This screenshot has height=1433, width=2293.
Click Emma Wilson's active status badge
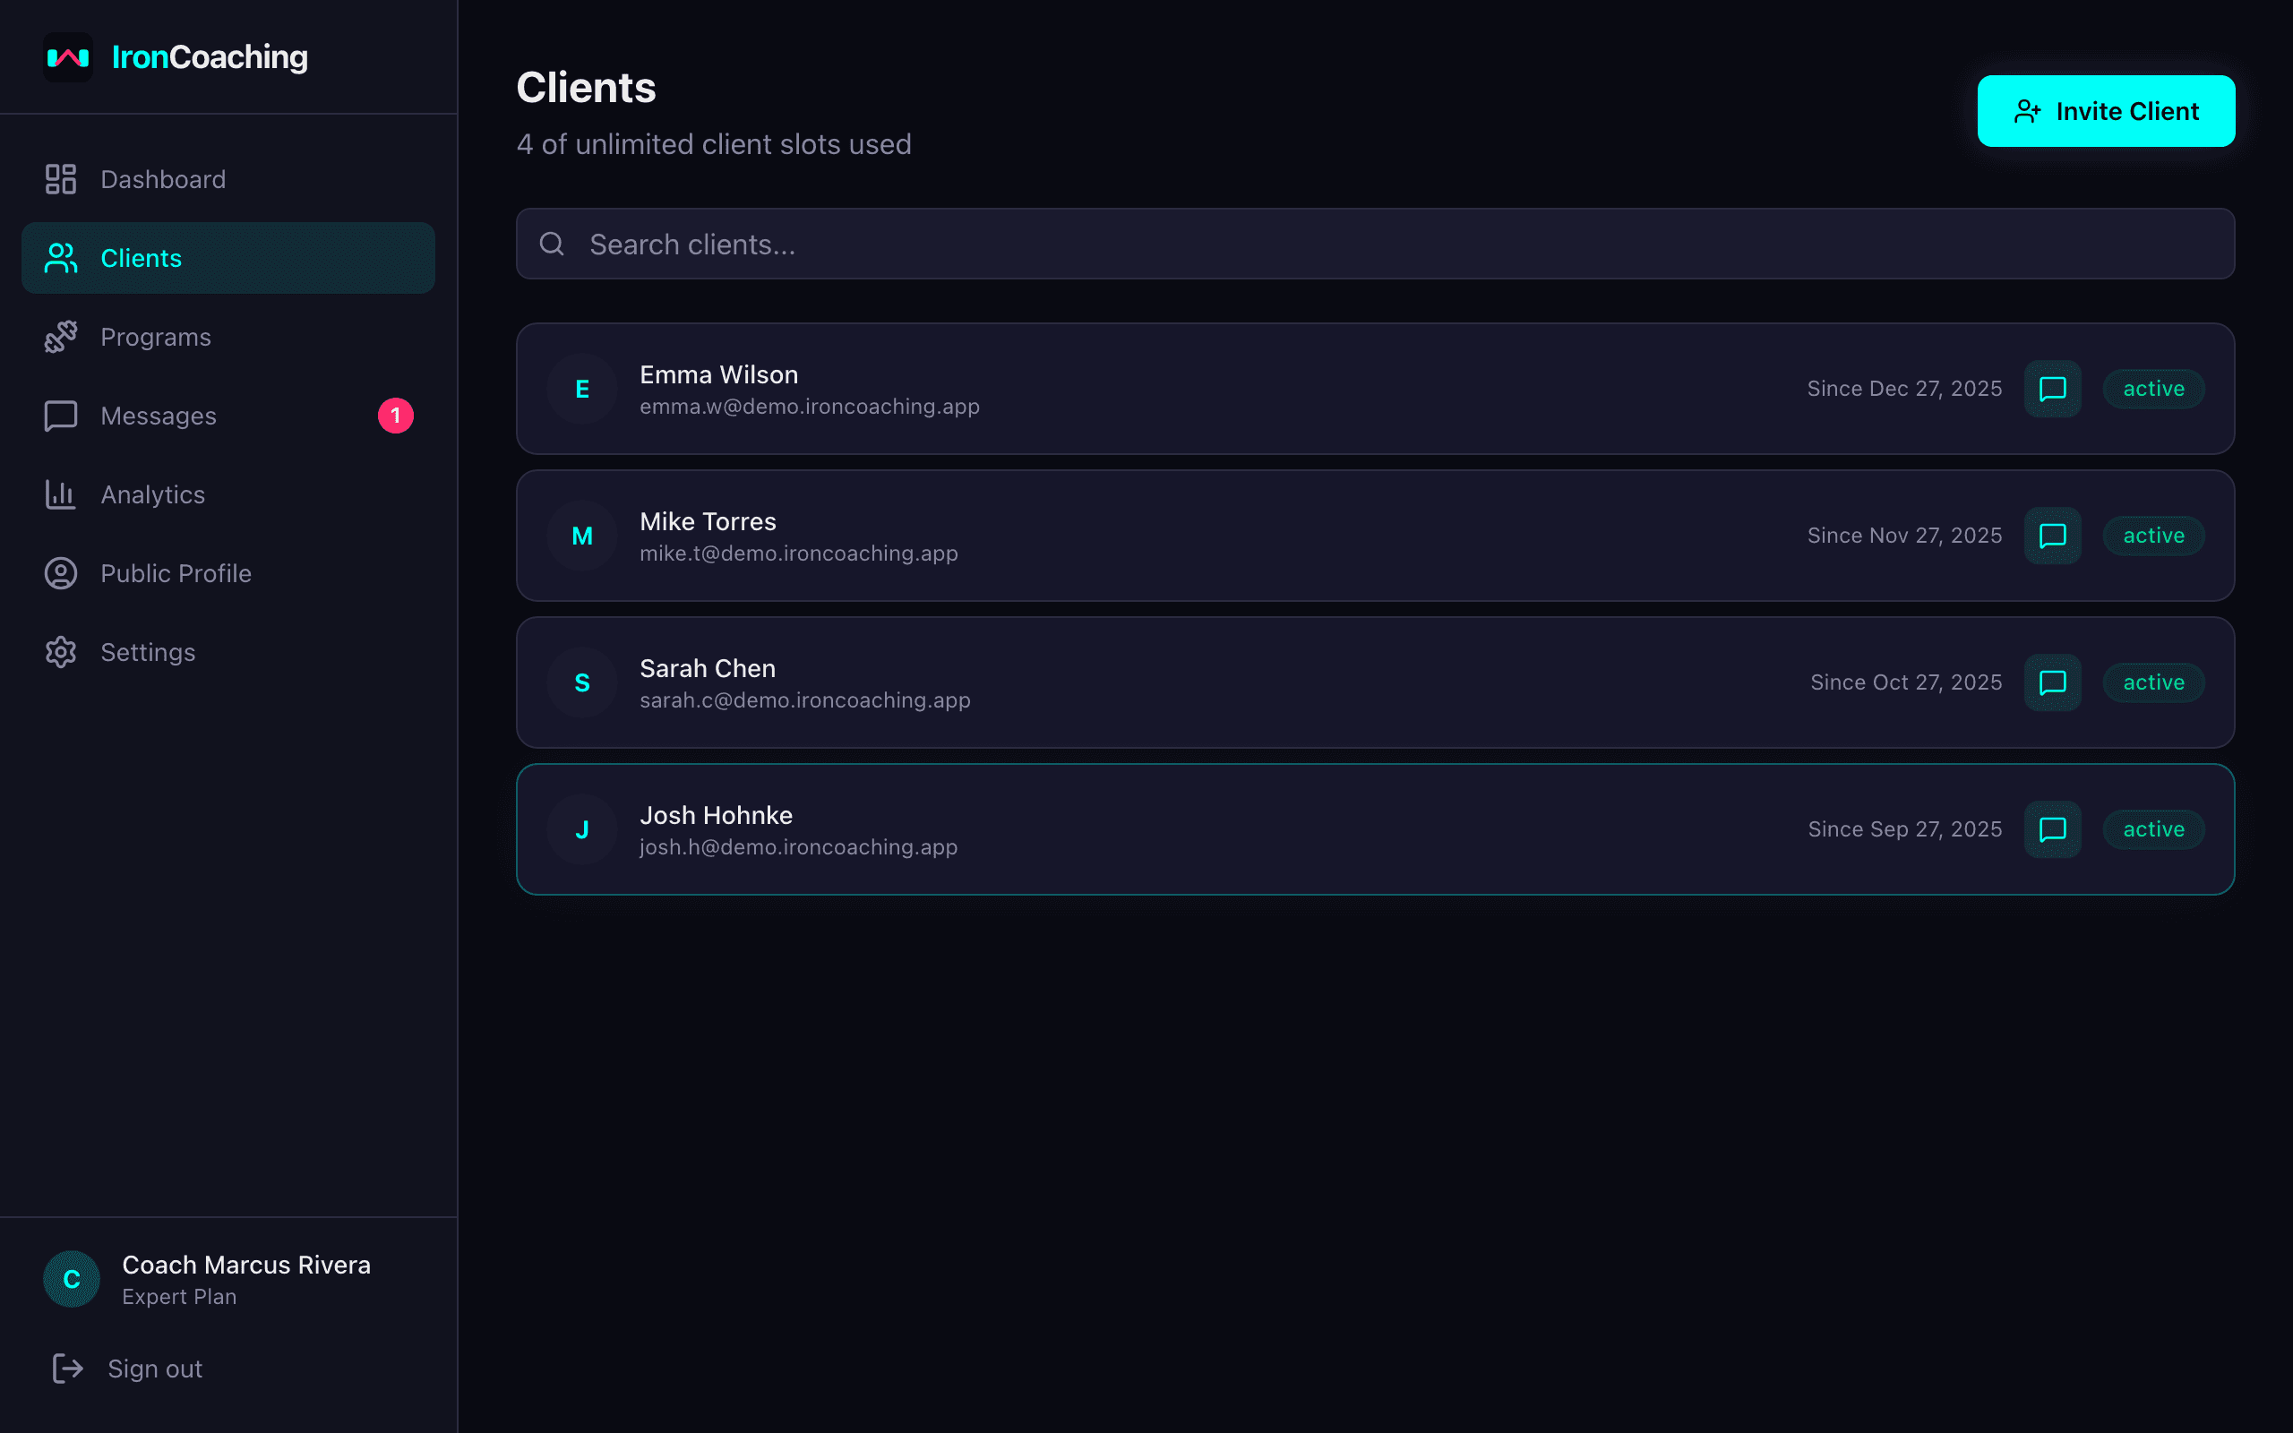pos(2152,389)
